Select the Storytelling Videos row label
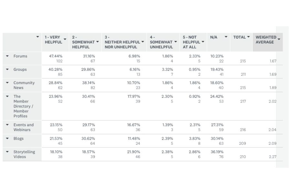291x194 pixels. [24, 154]
